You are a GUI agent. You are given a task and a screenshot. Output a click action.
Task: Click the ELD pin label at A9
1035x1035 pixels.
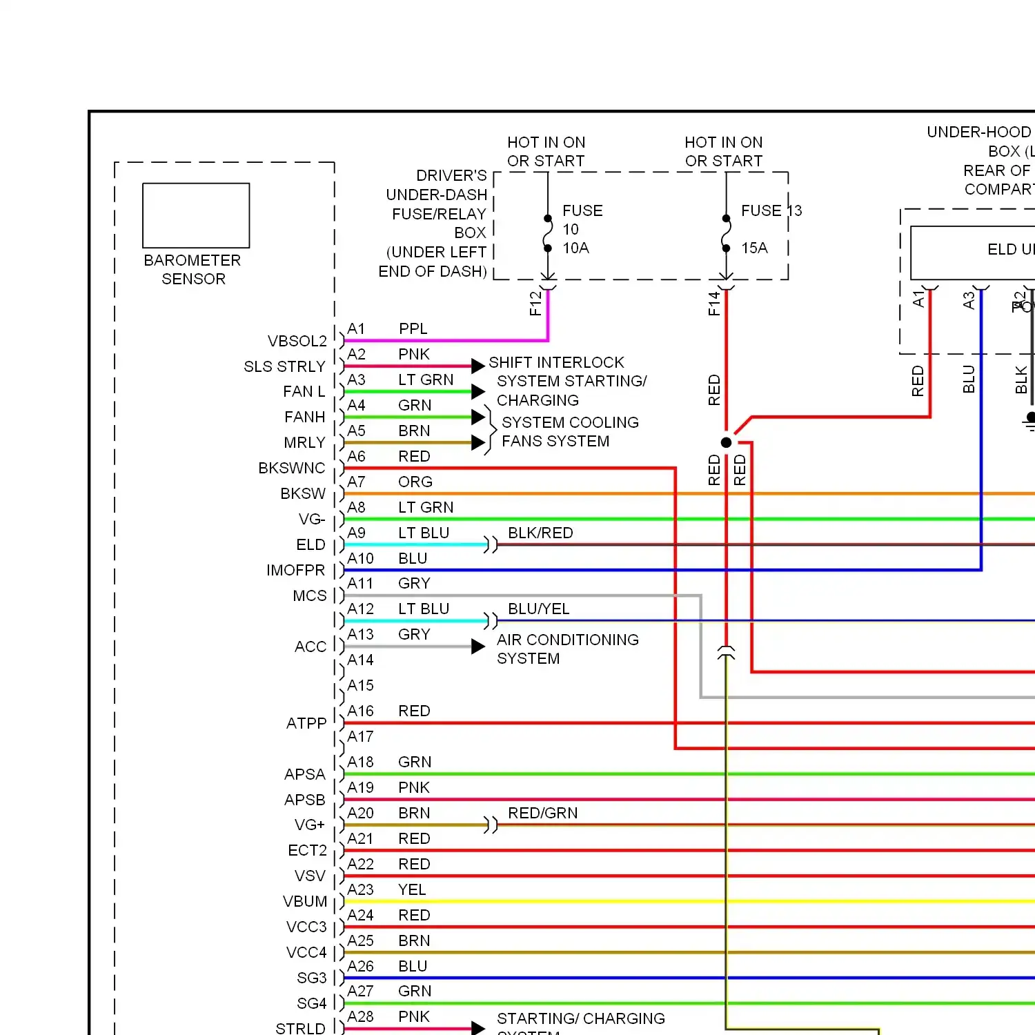pyautogui.click(x=310, y=545)
